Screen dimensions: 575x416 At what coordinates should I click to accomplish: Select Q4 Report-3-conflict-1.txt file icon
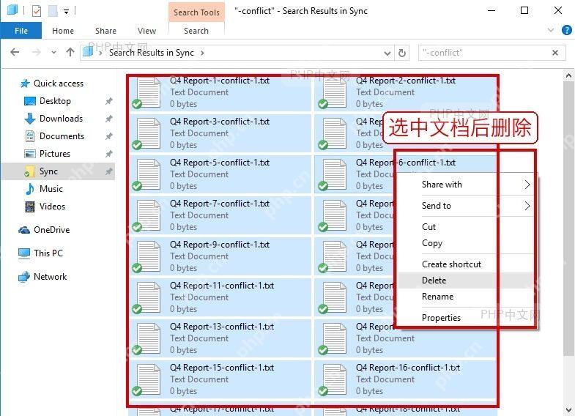pos(147,134)
